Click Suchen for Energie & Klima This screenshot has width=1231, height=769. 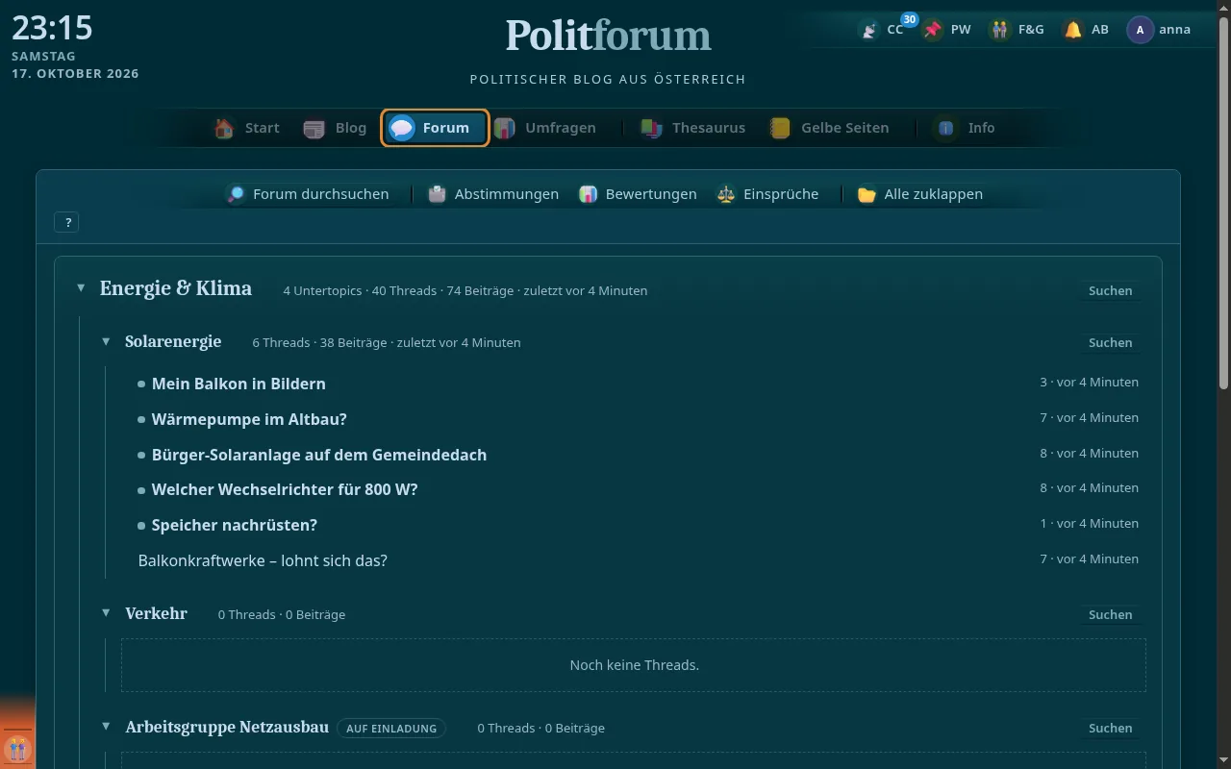coord(1110,290)
